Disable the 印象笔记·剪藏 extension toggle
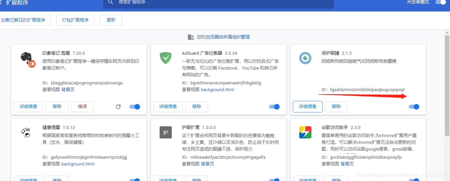 pyautogui.click(x=135, y=107)
